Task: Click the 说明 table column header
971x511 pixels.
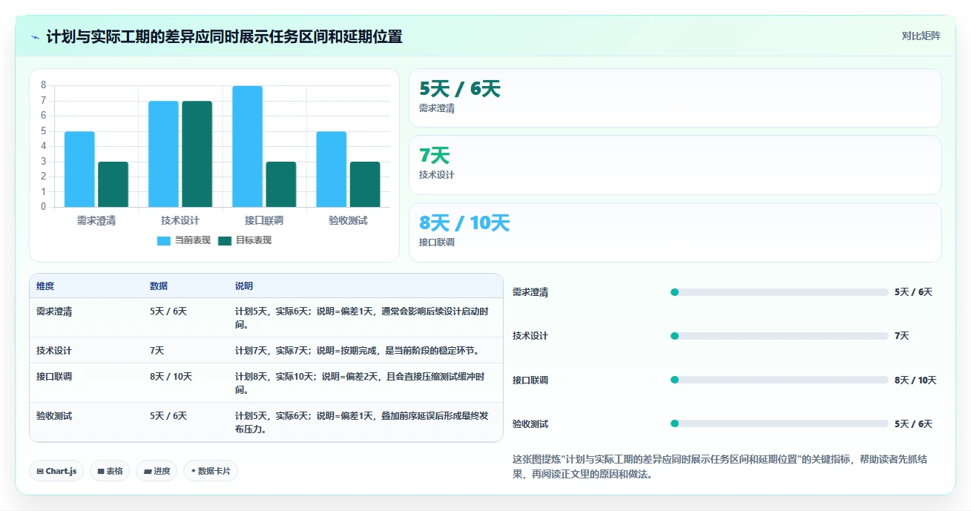Action: 244,286
